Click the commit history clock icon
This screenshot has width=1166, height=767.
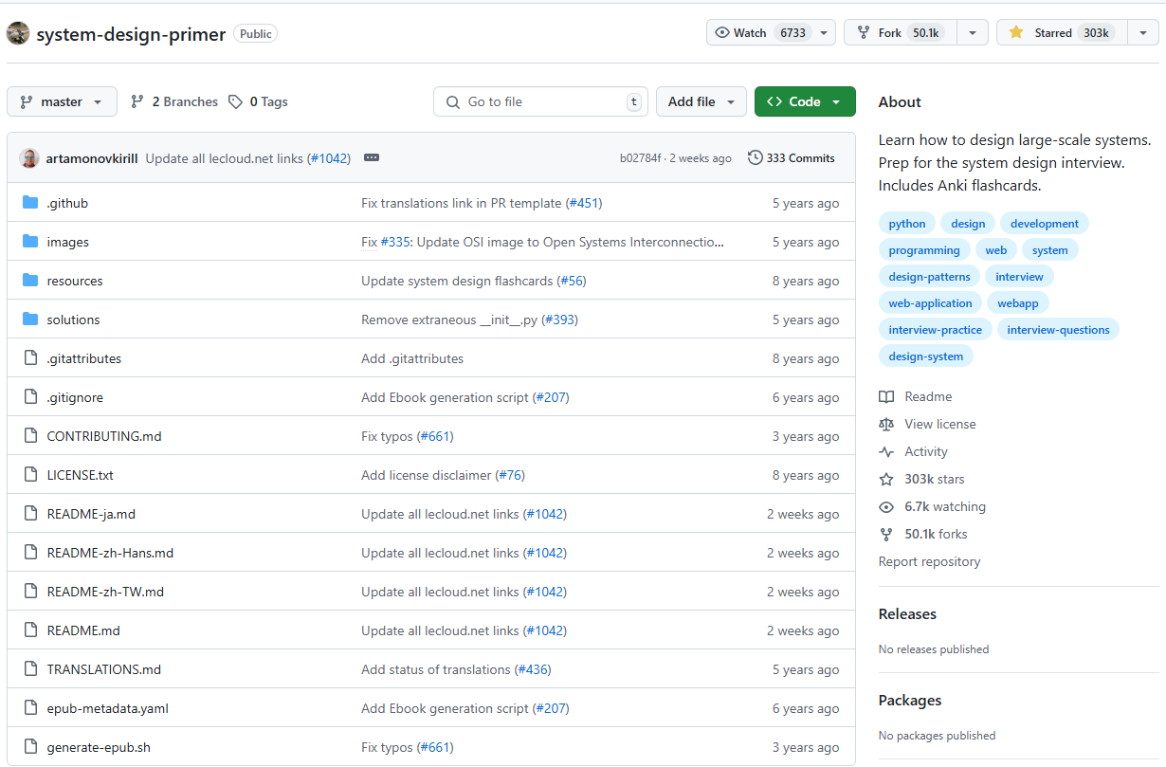click(755, 158)
